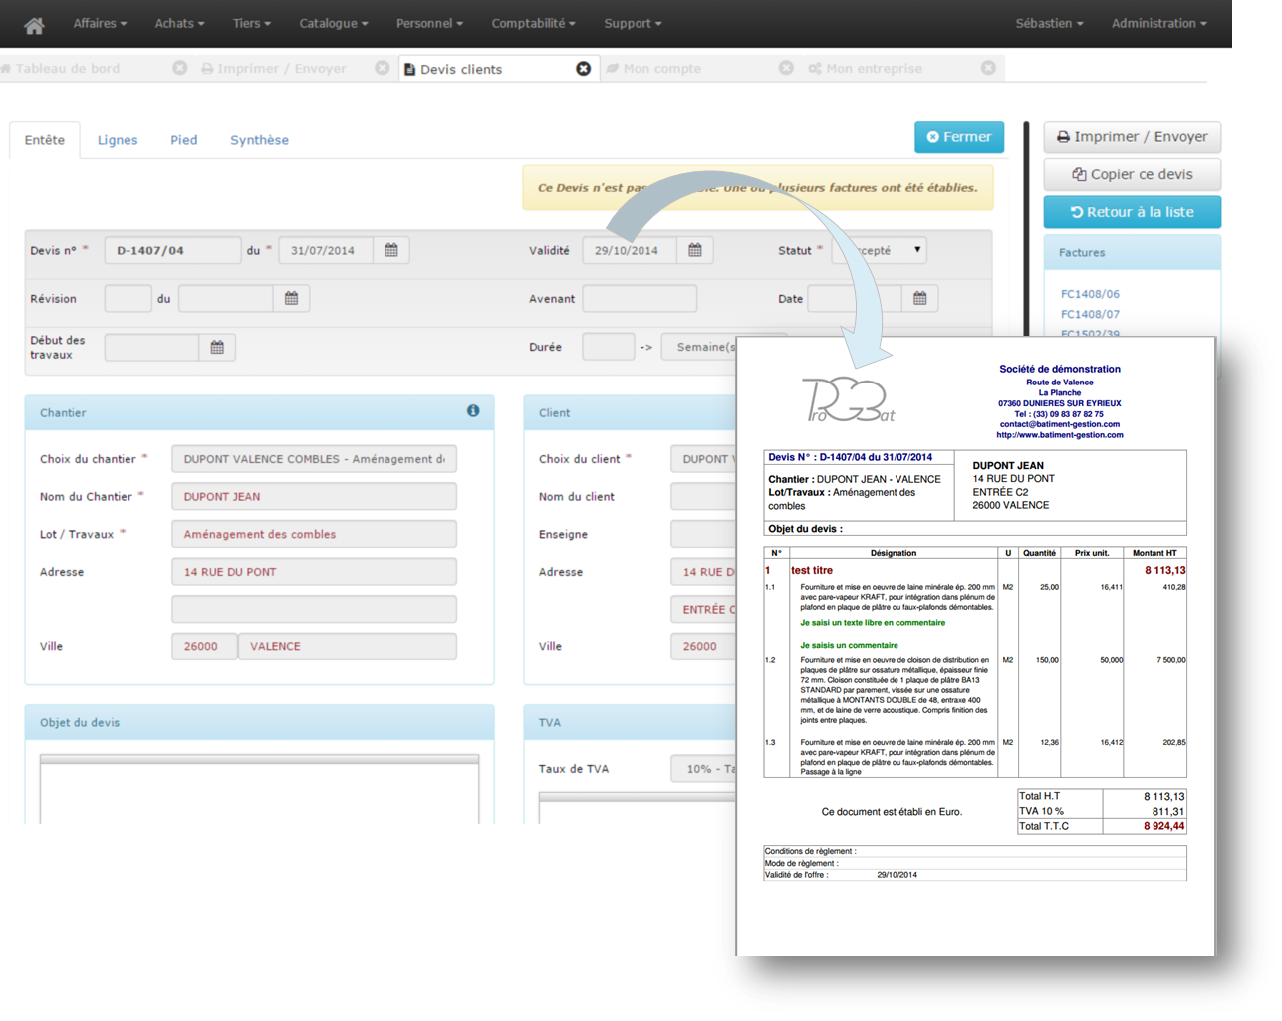Switch to the Lignes tab

tap(118, 140)
